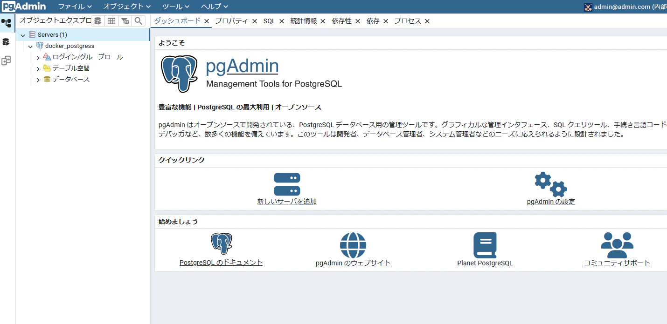The width and height of the screenshot is (667, 324).
Task: Click the クイックリンク section heading
Action: 182,160
